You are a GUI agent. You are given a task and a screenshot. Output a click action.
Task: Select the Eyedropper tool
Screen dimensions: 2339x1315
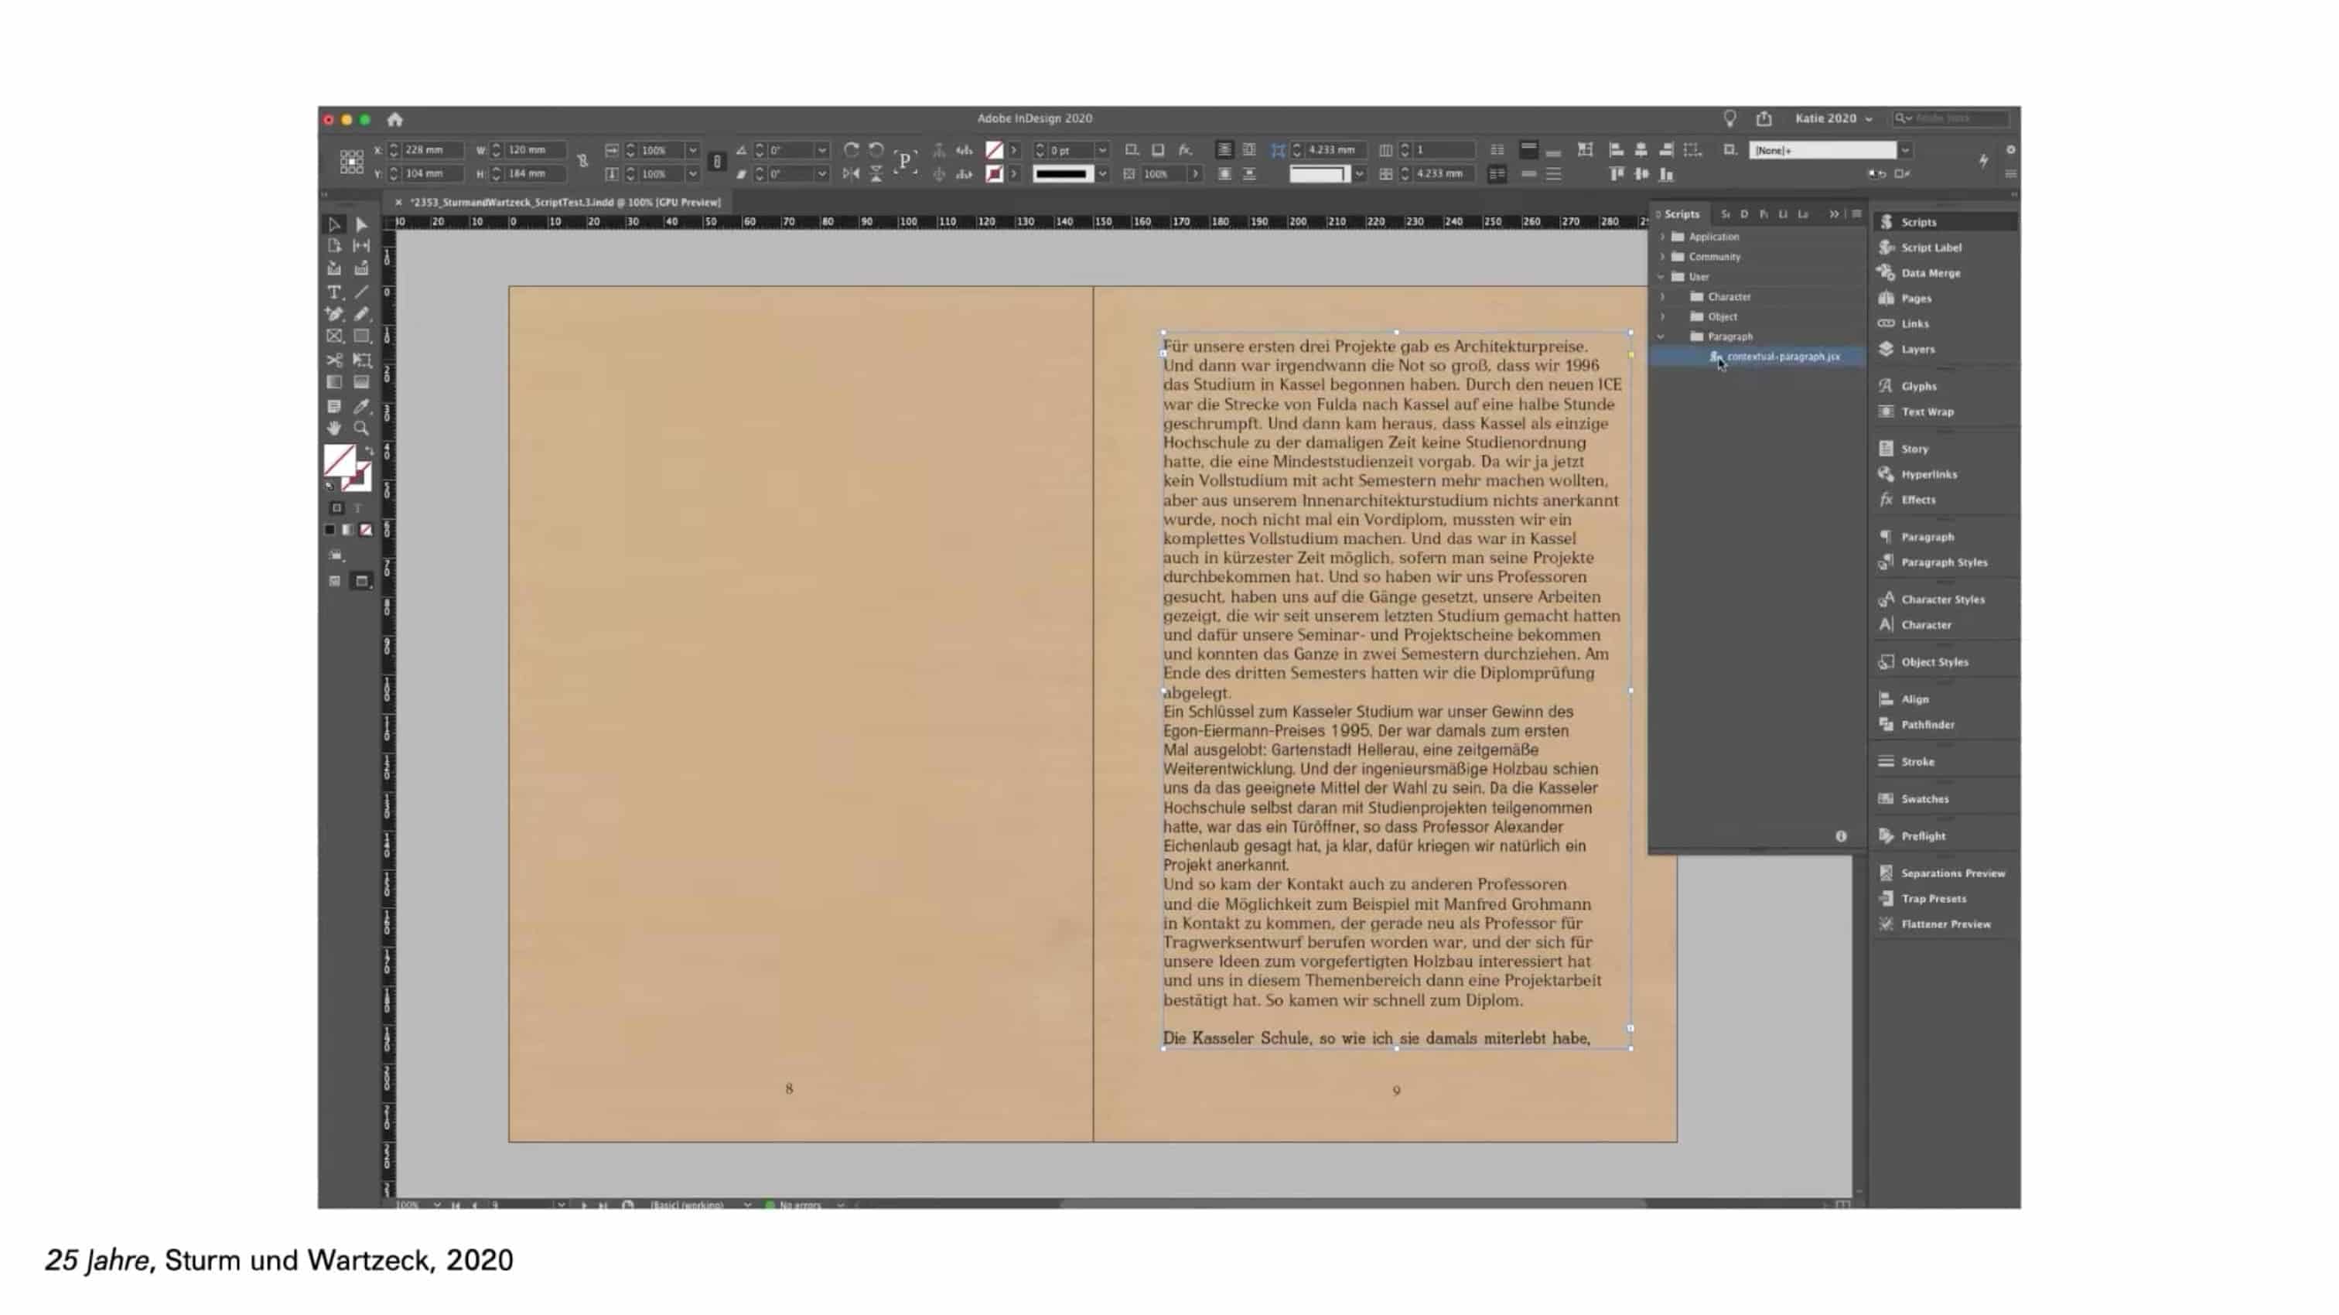click(x=361, y=406)
